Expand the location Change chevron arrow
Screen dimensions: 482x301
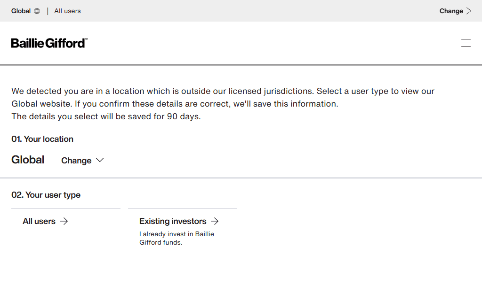100,160
